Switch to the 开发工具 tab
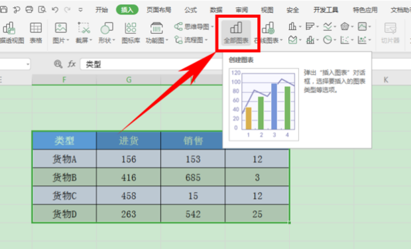Image resolution: width=411 pixels, height=249 pixels. click(x=325, y=10)
